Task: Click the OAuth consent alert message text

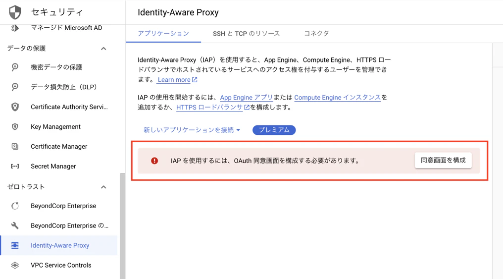Action: (x=265, y=161)
